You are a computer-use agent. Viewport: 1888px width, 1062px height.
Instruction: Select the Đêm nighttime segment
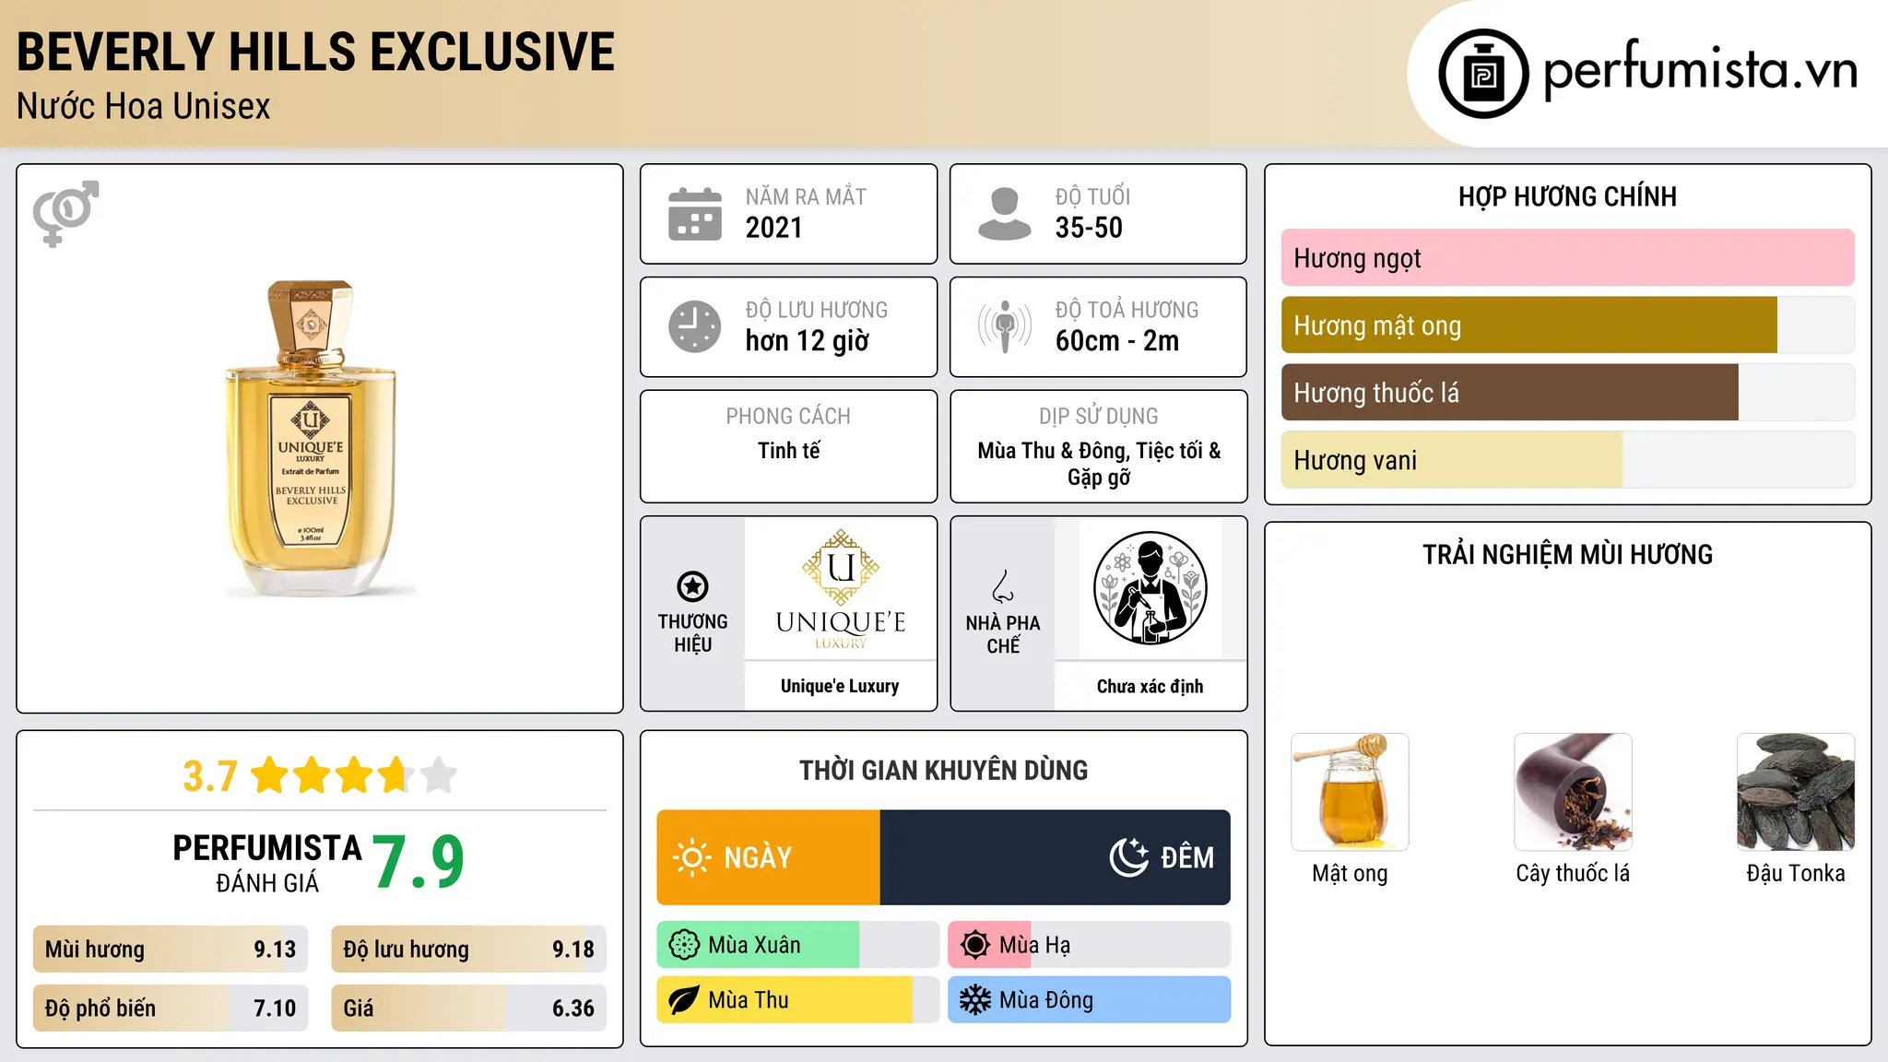[1056, 857]
